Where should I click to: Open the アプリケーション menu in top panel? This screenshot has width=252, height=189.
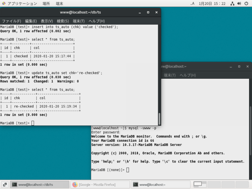point(22,4)
